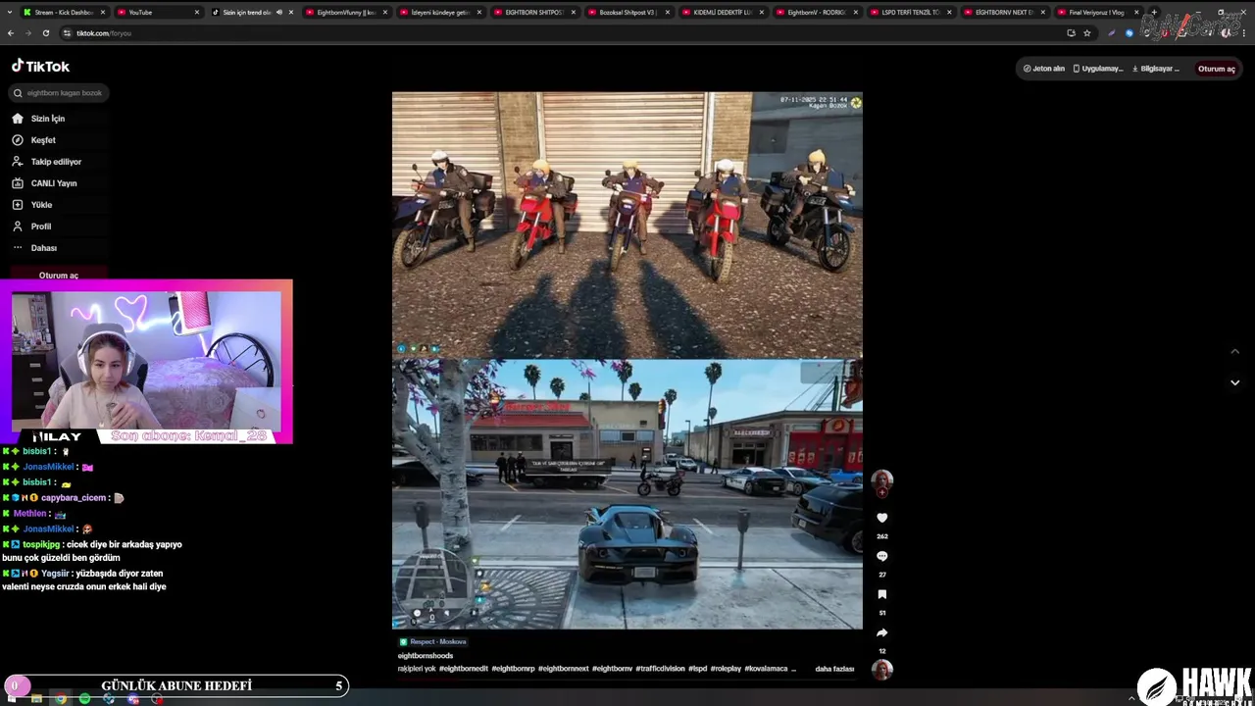Switch to the YouTube browser tab
Viewport: 1255px width, 706px height.
point(157,12)
